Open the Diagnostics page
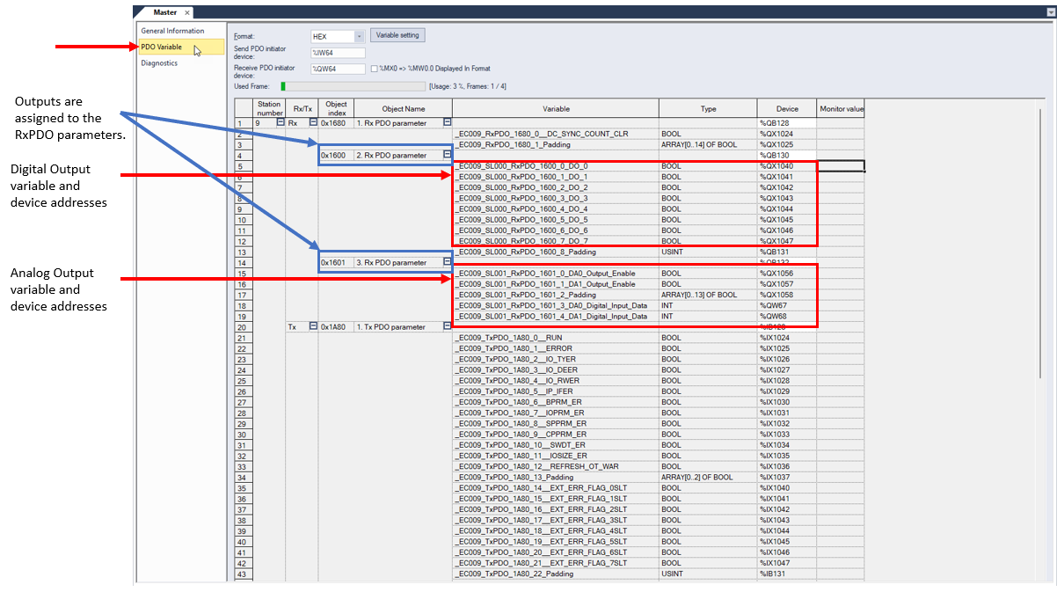The image size is (1064, 592). click(x=159, y=63)
